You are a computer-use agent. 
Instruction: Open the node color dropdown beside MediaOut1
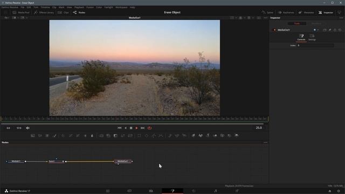tap(316, 30)
